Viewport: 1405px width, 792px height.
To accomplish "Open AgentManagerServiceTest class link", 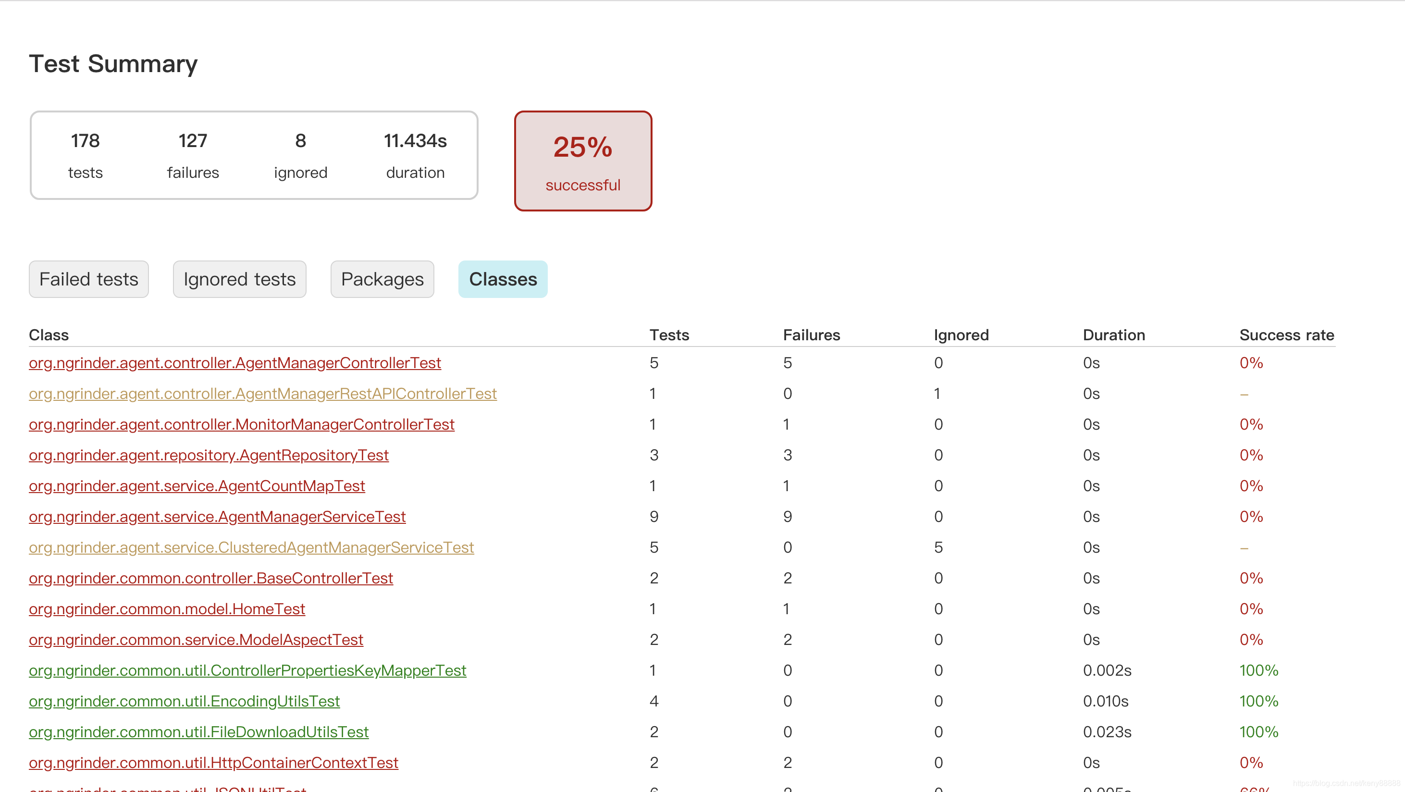I will click(217, 517).
